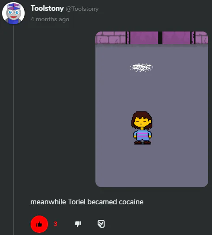Screen dimensions: 212x235
Task: Click the black center pillar in doorway
Action: tap(160, 38)
